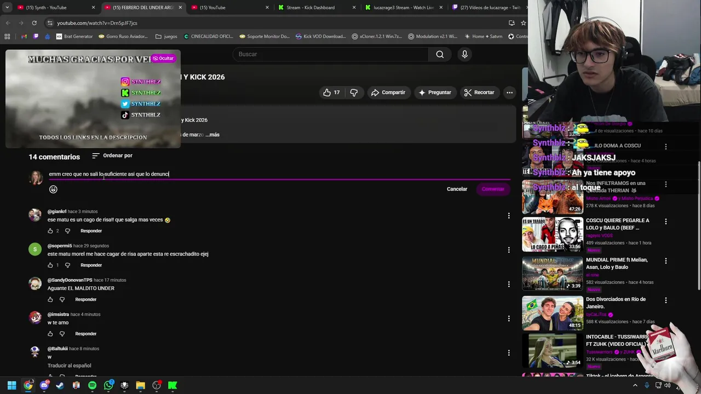
Task: Reload the page
Action: [34, 23]
